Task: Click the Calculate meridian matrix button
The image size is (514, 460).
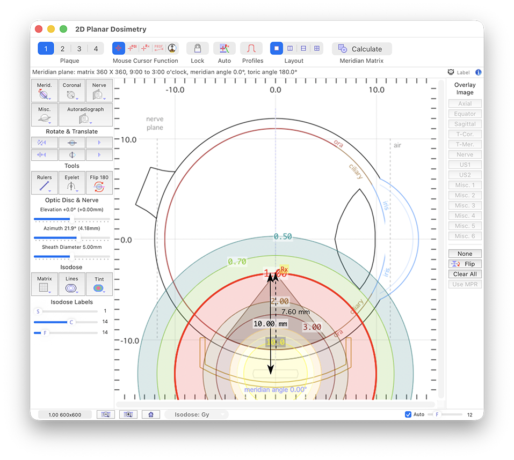Action: click(361, 49)
